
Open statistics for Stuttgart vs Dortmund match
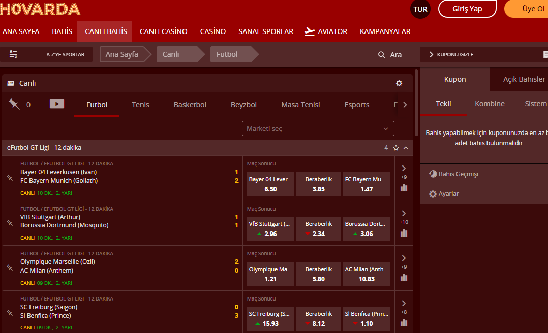(404, 233)
